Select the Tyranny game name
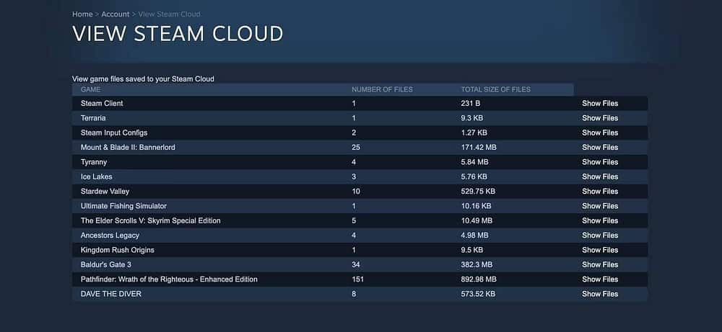This screenshot has width=722, height=332. (x=94, y=162)
